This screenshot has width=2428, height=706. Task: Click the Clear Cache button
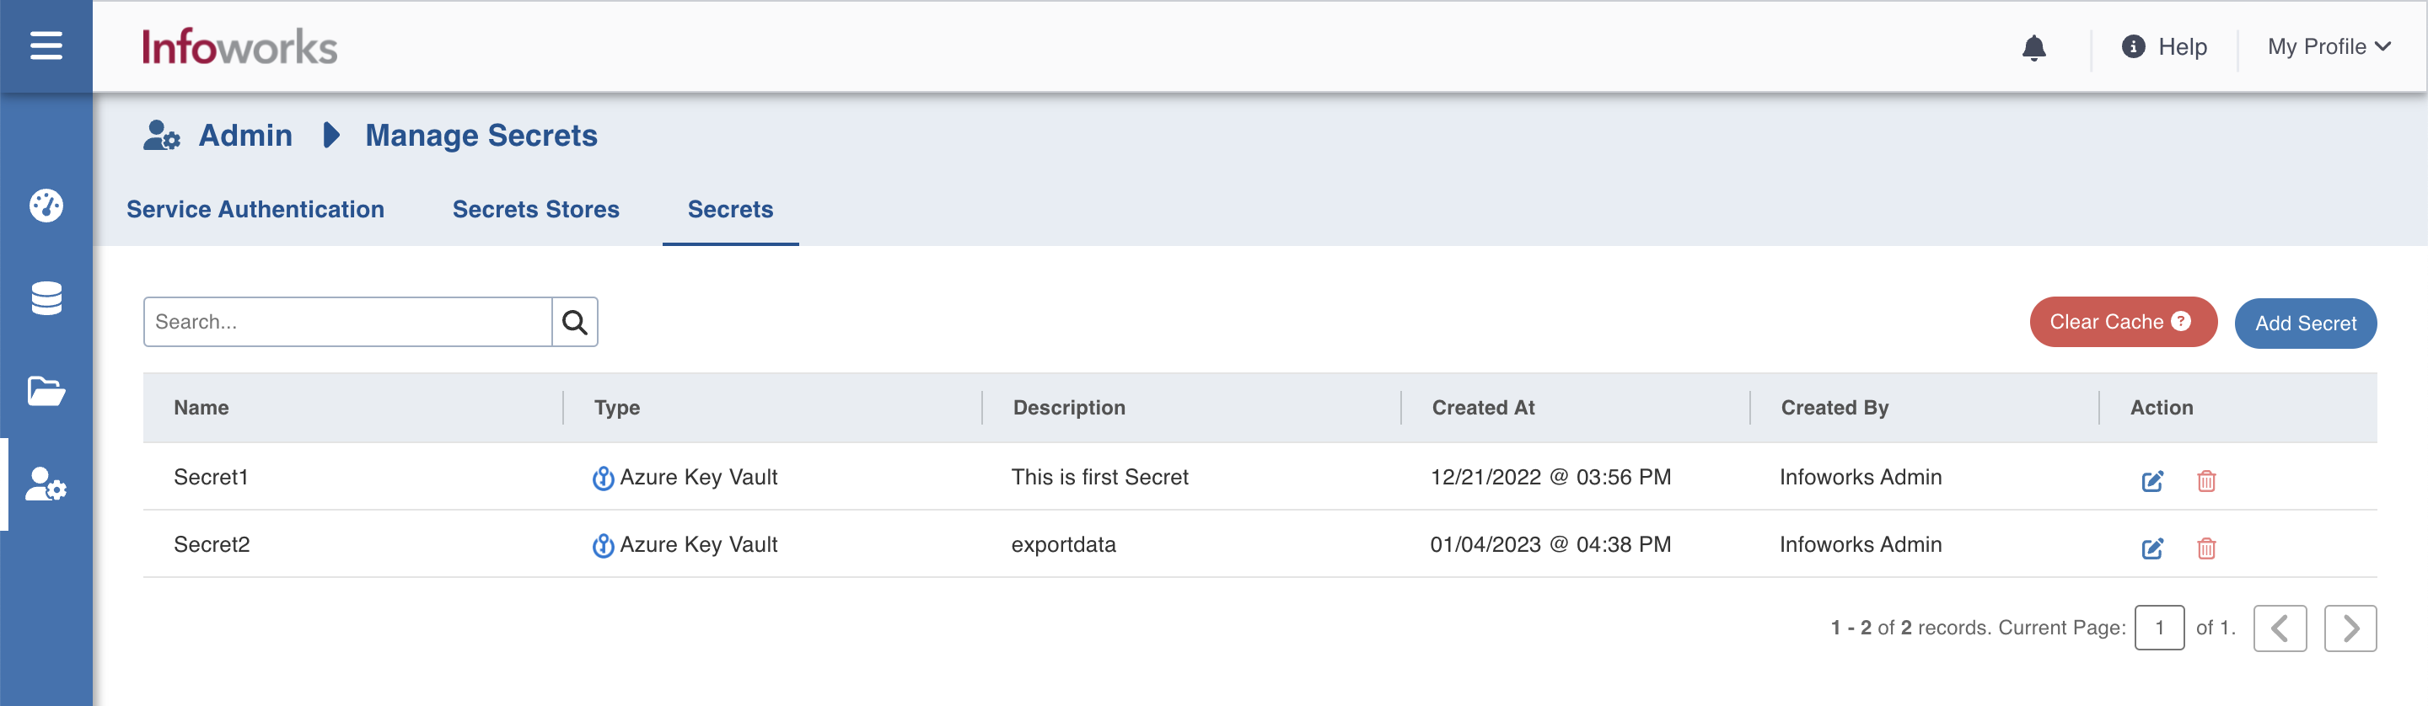pyautogui.click(x=2123, y=322)
